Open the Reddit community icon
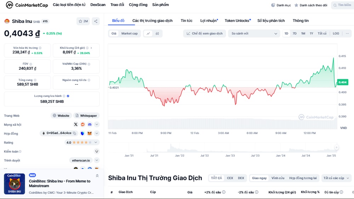Screen dimensions: 354x199 coord(83,124)
